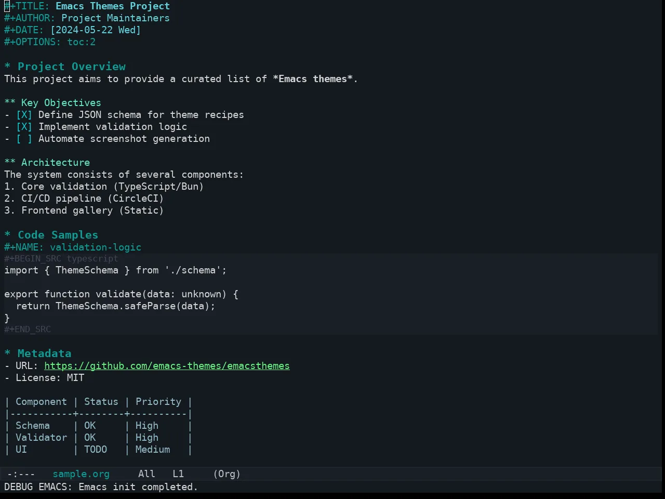This screenshot has width=665, height=499.
Task: Click 'The system consists of several components' line
Action: [x=124, y=175]
